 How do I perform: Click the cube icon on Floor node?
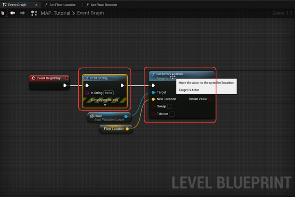(92, 116)
